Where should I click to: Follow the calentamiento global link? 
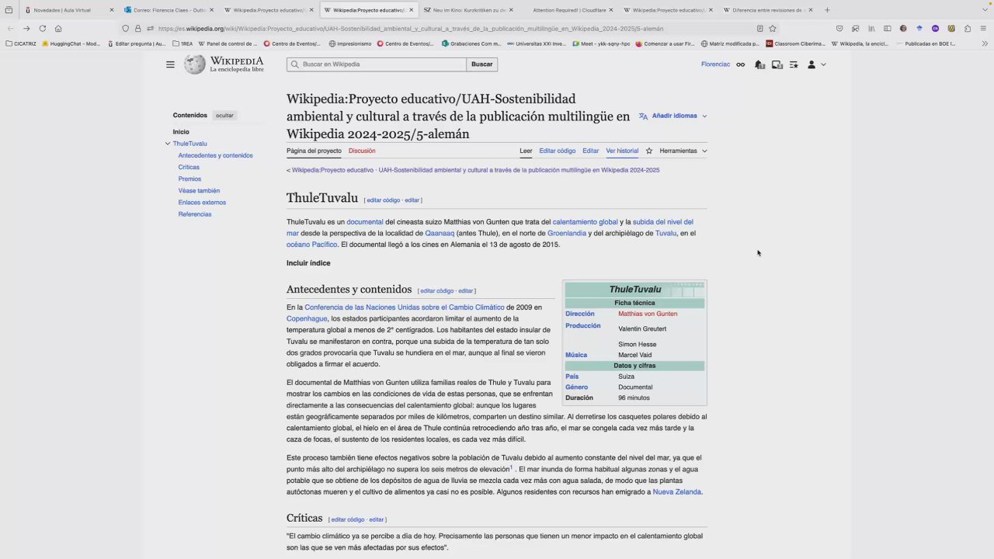click(586, 222)
